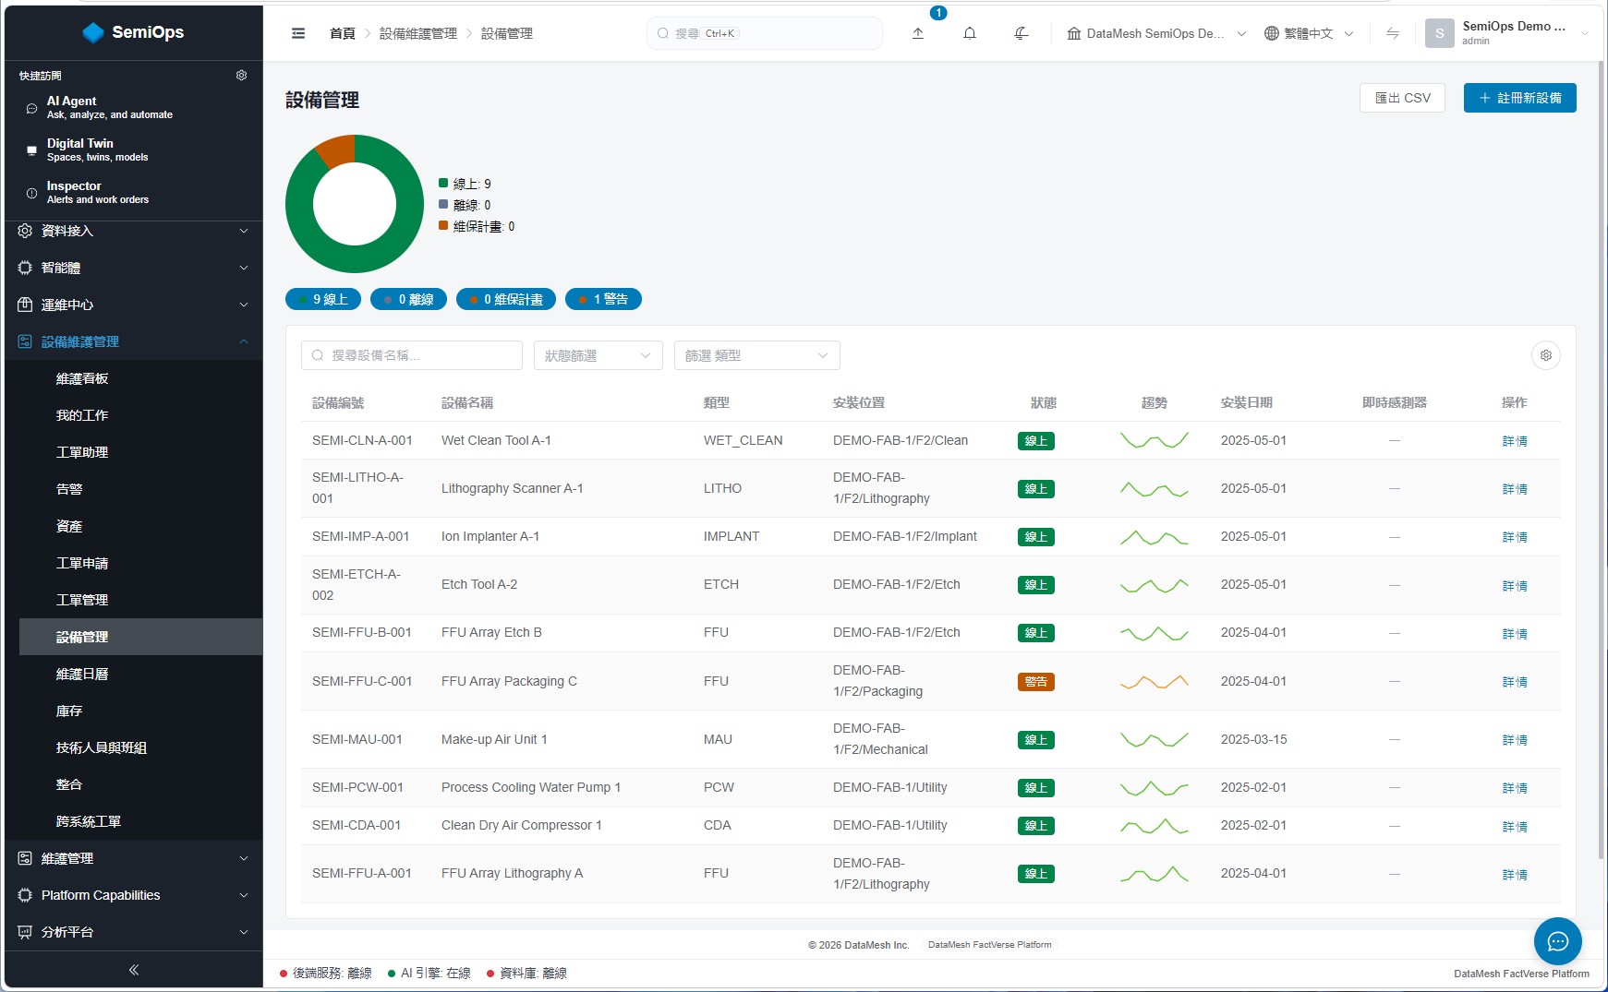Expand Platform Capabilities section
The height and width of the screenshot is (992, 1608).
pyautogui.click(x=134, y=895)
